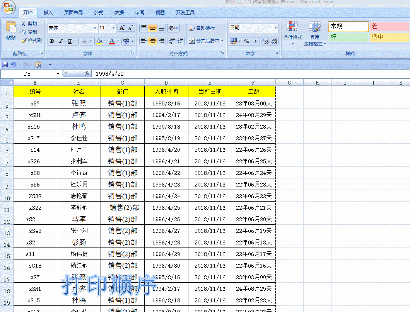This screenshot has width=410, height=312.
Task: Decrease indent icon
Action: 172,41
